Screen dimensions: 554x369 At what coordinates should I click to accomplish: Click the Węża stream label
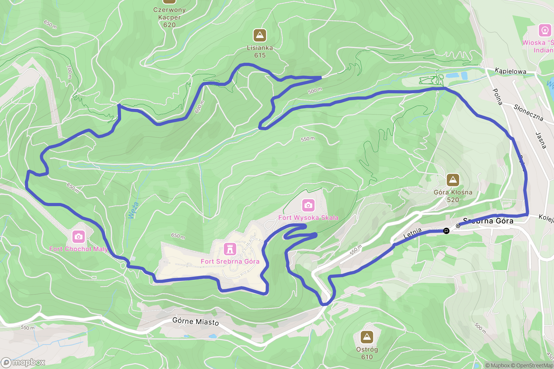[x=133, y=210]
